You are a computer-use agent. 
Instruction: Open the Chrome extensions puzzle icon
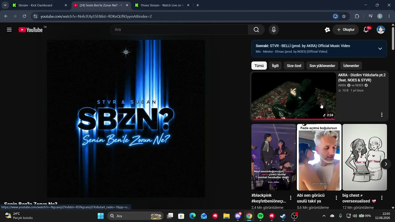[357, 16]
